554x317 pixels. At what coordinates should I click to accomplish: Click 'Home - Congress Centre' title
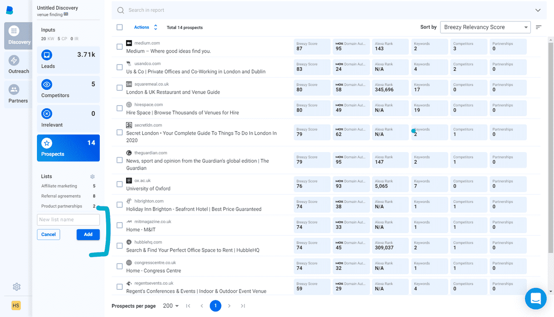[154, 270]
